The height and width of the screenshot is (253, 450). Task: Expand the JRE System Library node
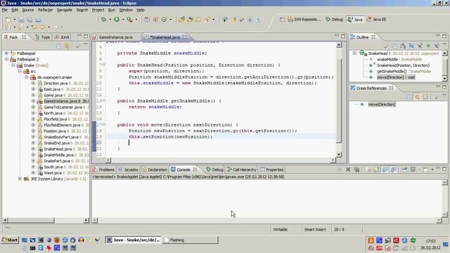[x=20, y=179]
